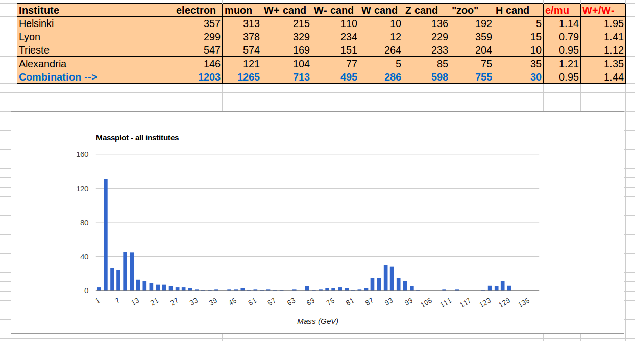Click Combination W cand total 286
This screenshot has height=341, width=635.
(381, 77)
